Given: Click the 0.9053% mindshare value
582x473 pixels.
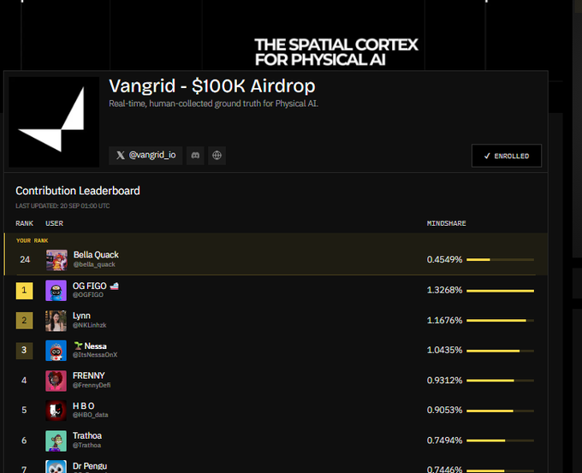Looking at the screenshot, I should tap(445, 411).
